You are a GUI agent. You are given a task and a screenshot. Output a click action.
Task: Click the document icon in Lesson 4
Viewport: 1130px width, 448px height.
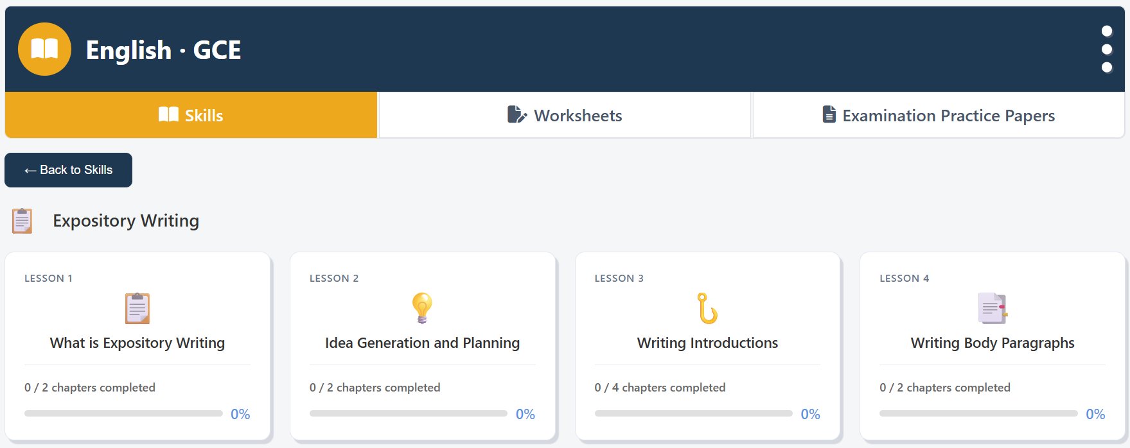(x=993, y=308)
